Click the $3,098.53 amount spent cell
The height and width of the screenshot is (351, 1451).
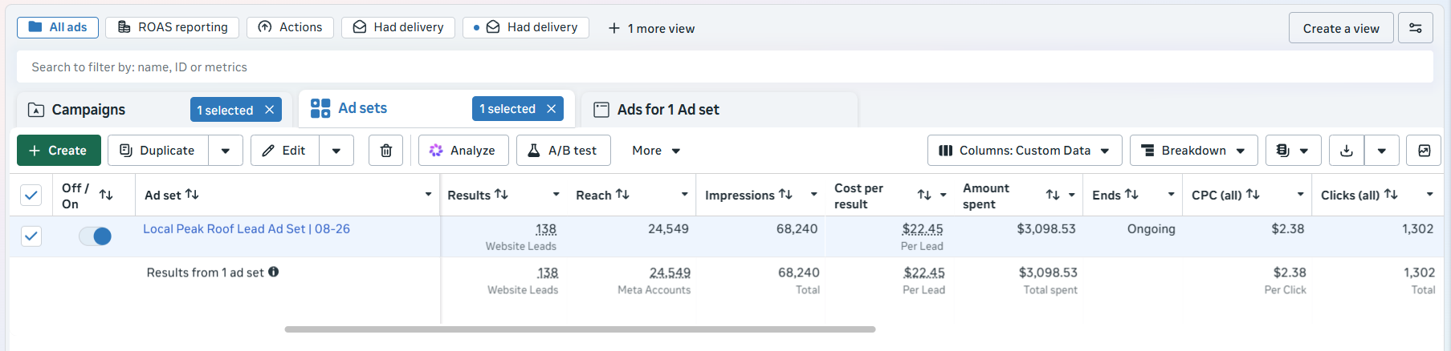pos(1046,229)
